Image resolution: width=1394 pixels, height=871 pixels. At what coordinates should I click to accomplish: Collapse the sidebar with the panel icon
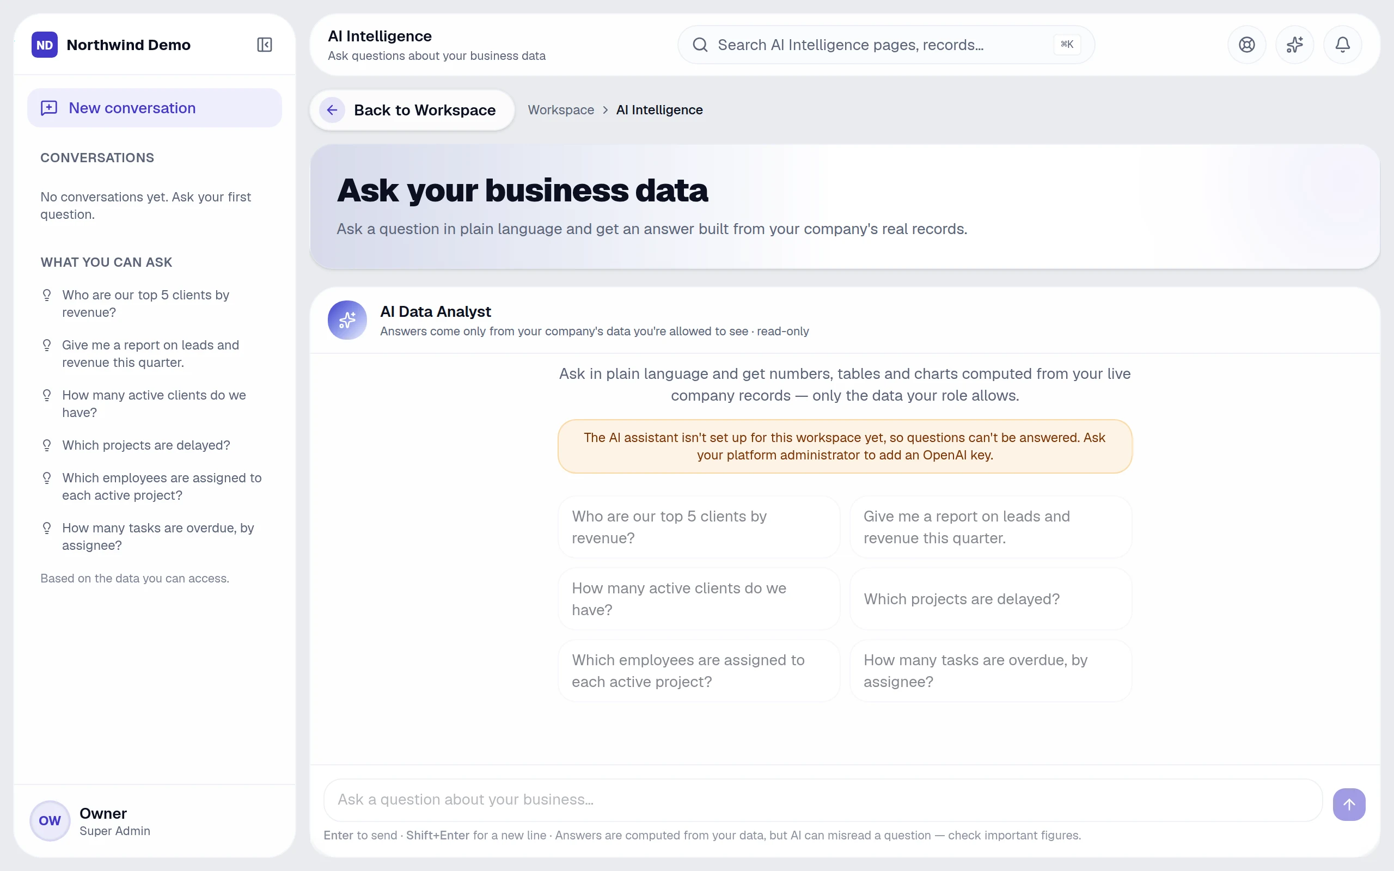tap(265, 44)
